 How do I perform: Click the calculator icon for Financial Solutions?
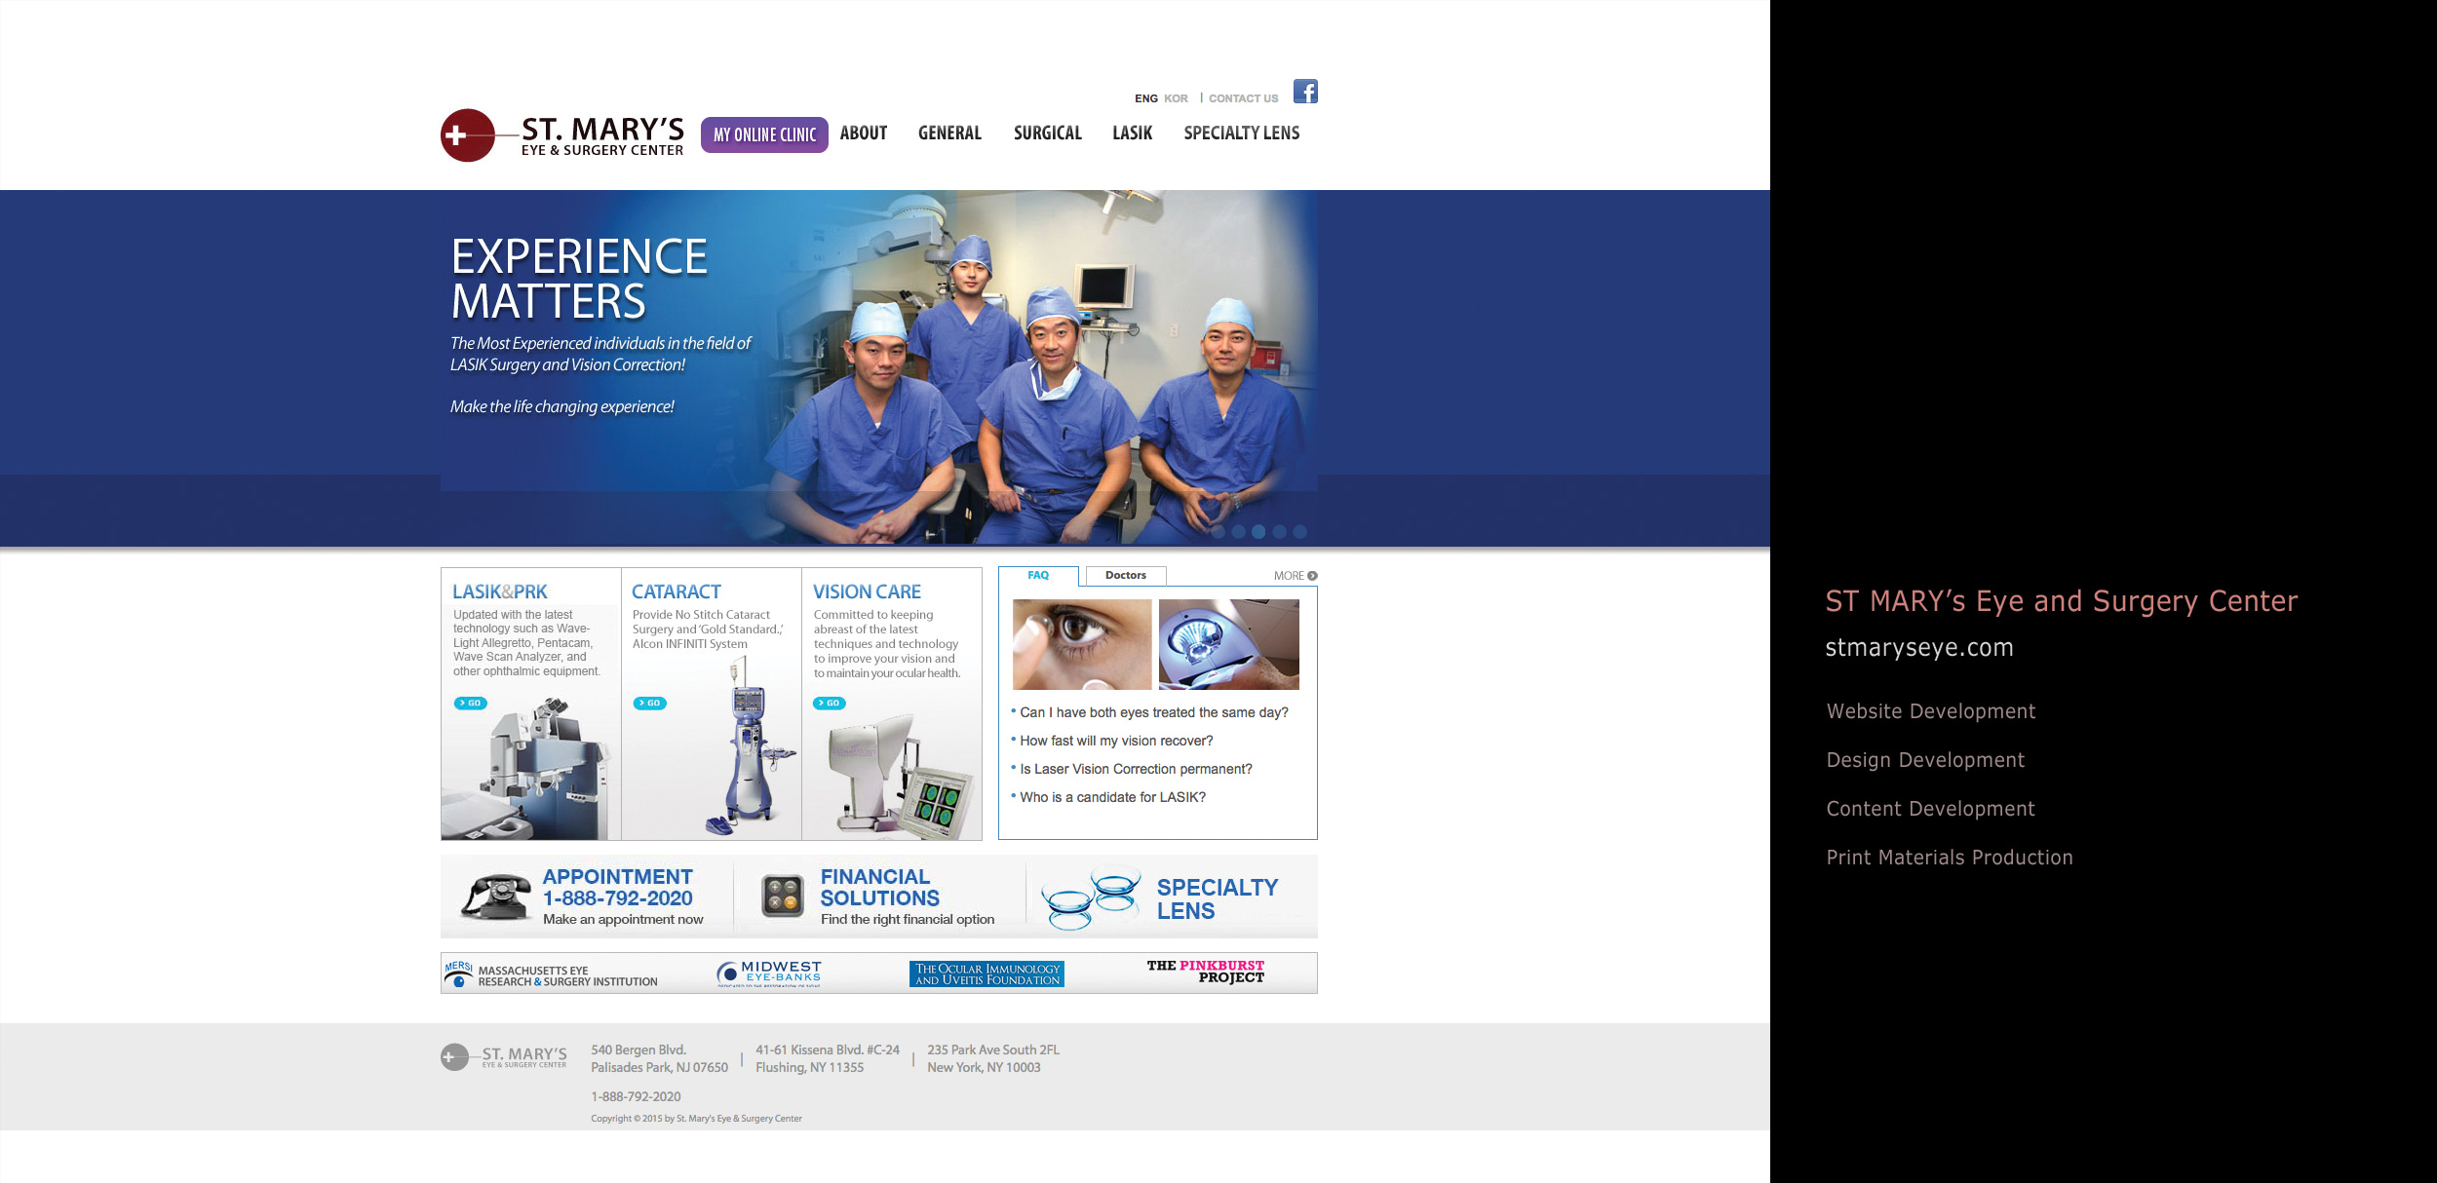[782, 896]
